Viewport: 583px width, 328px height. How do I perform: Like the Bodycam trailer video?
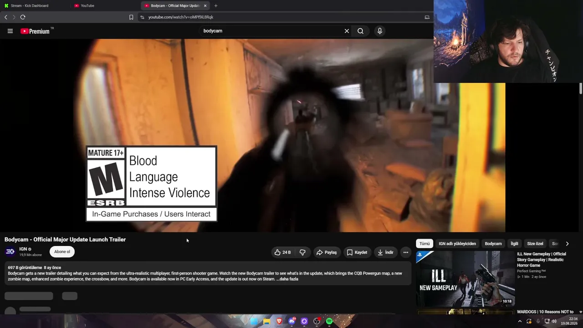tap(282, 252)
